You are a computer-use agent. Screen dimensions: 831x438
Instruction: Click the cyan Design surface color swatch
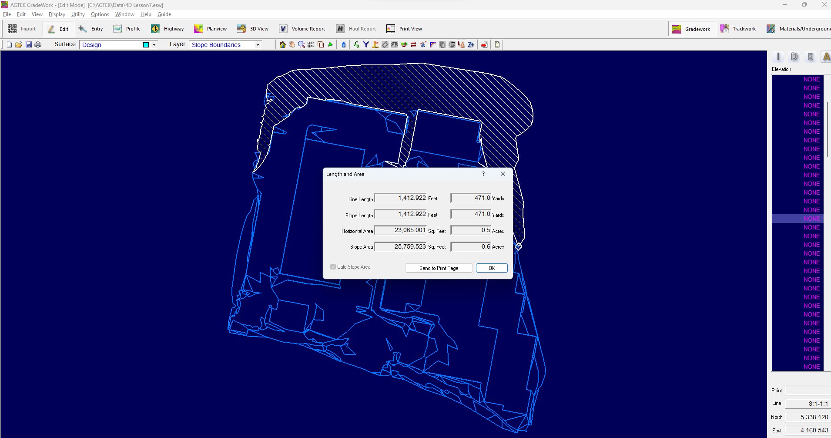click(146, 45)
